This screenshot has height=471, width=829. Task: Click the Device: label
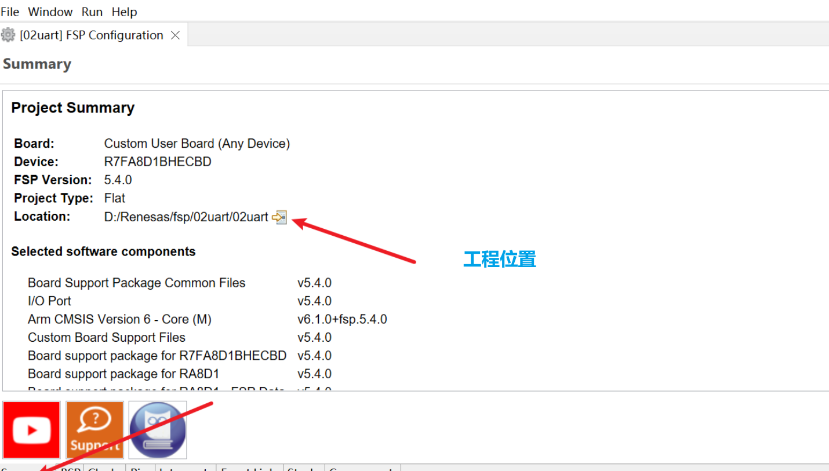click(37, 162)
